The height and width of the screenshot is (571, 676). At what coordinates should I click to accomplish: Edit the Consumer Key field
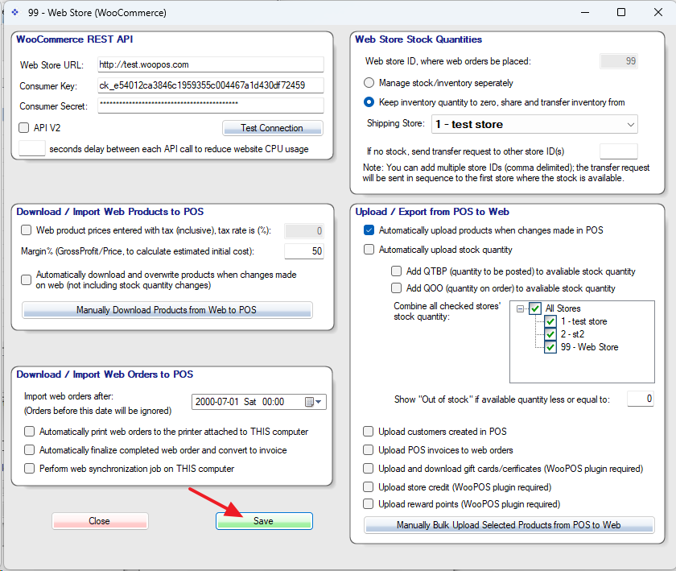pyautogui.click(x=210, y=85)
